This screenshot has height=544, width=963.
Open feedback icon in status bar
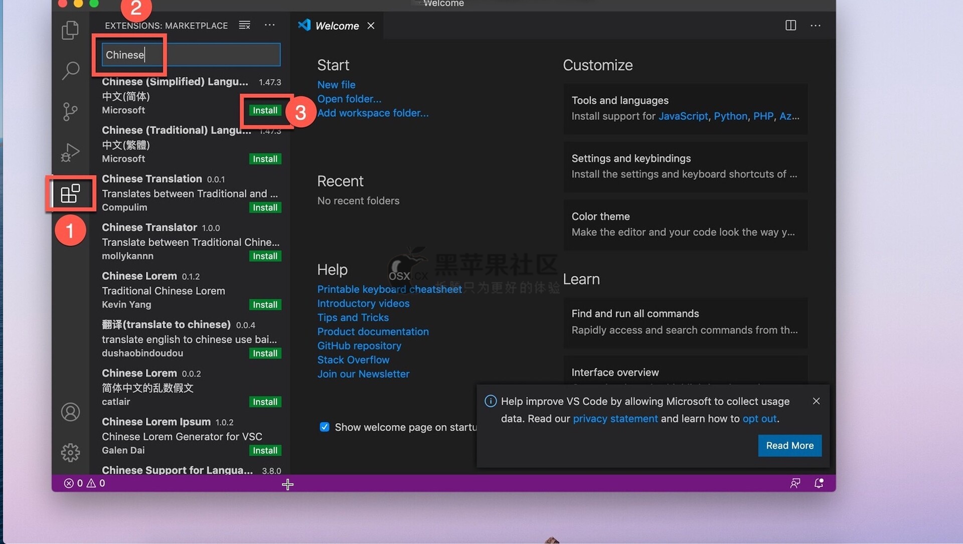[x=795, y=483]
